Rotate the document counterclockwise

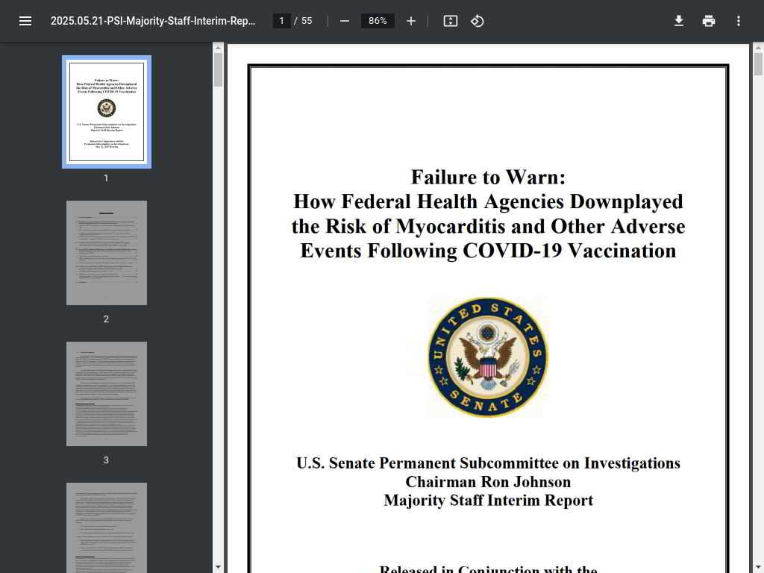point(477,21)
